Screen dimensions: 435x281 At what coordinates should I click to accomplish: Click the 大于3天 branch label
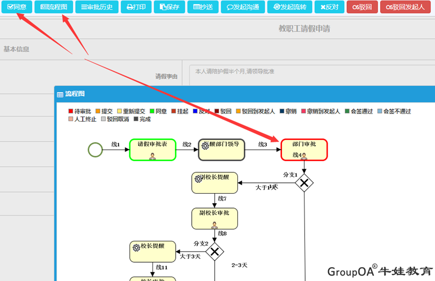[x=190, y=257]
